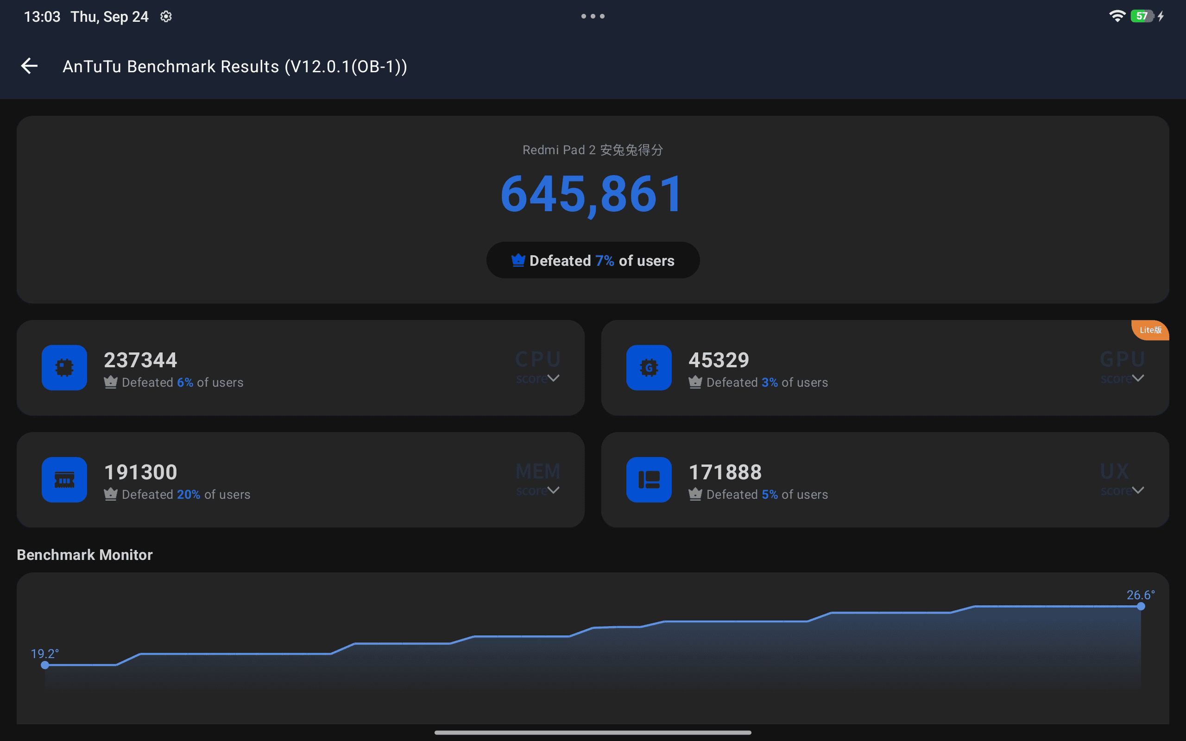Tap the crown icon next to Defeated 6%
This screenshot has width=1186, height=741.
pyautogui.click(x=111, y=382)
